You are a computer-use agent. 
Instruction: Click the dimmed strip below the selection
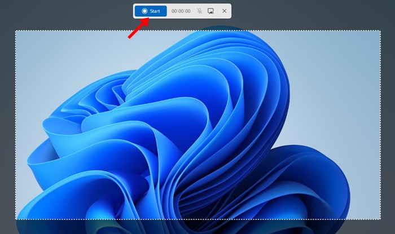click(197, 227)
